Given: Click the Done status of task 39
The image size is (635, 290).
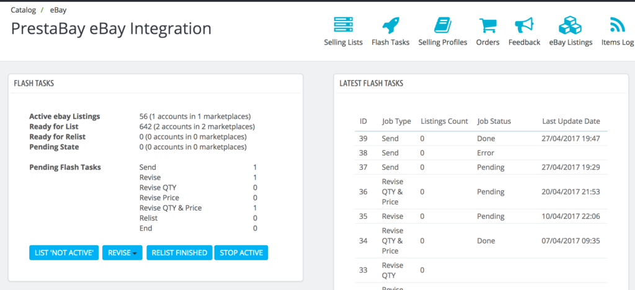Looking at the screenshot, I should [x=486, y=139].
